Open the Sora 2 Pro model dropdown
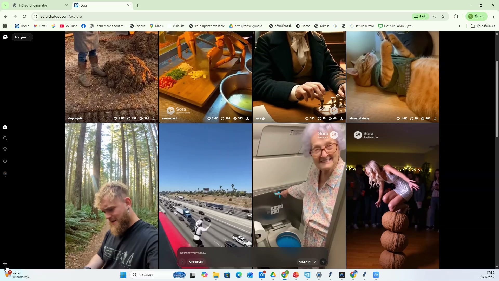This screenshot has height=281, width=499. point(307,262)
